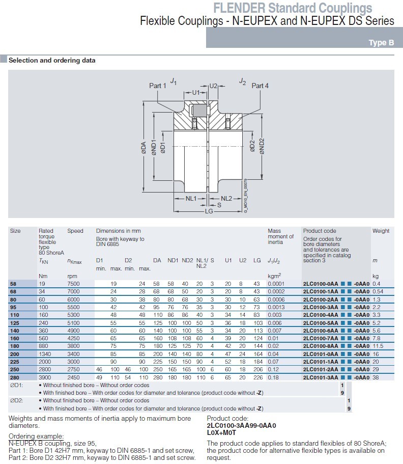Select the weights and mass moments of inertia note
Viewport: 403px width, 464px height.
(x=100, y=422)
